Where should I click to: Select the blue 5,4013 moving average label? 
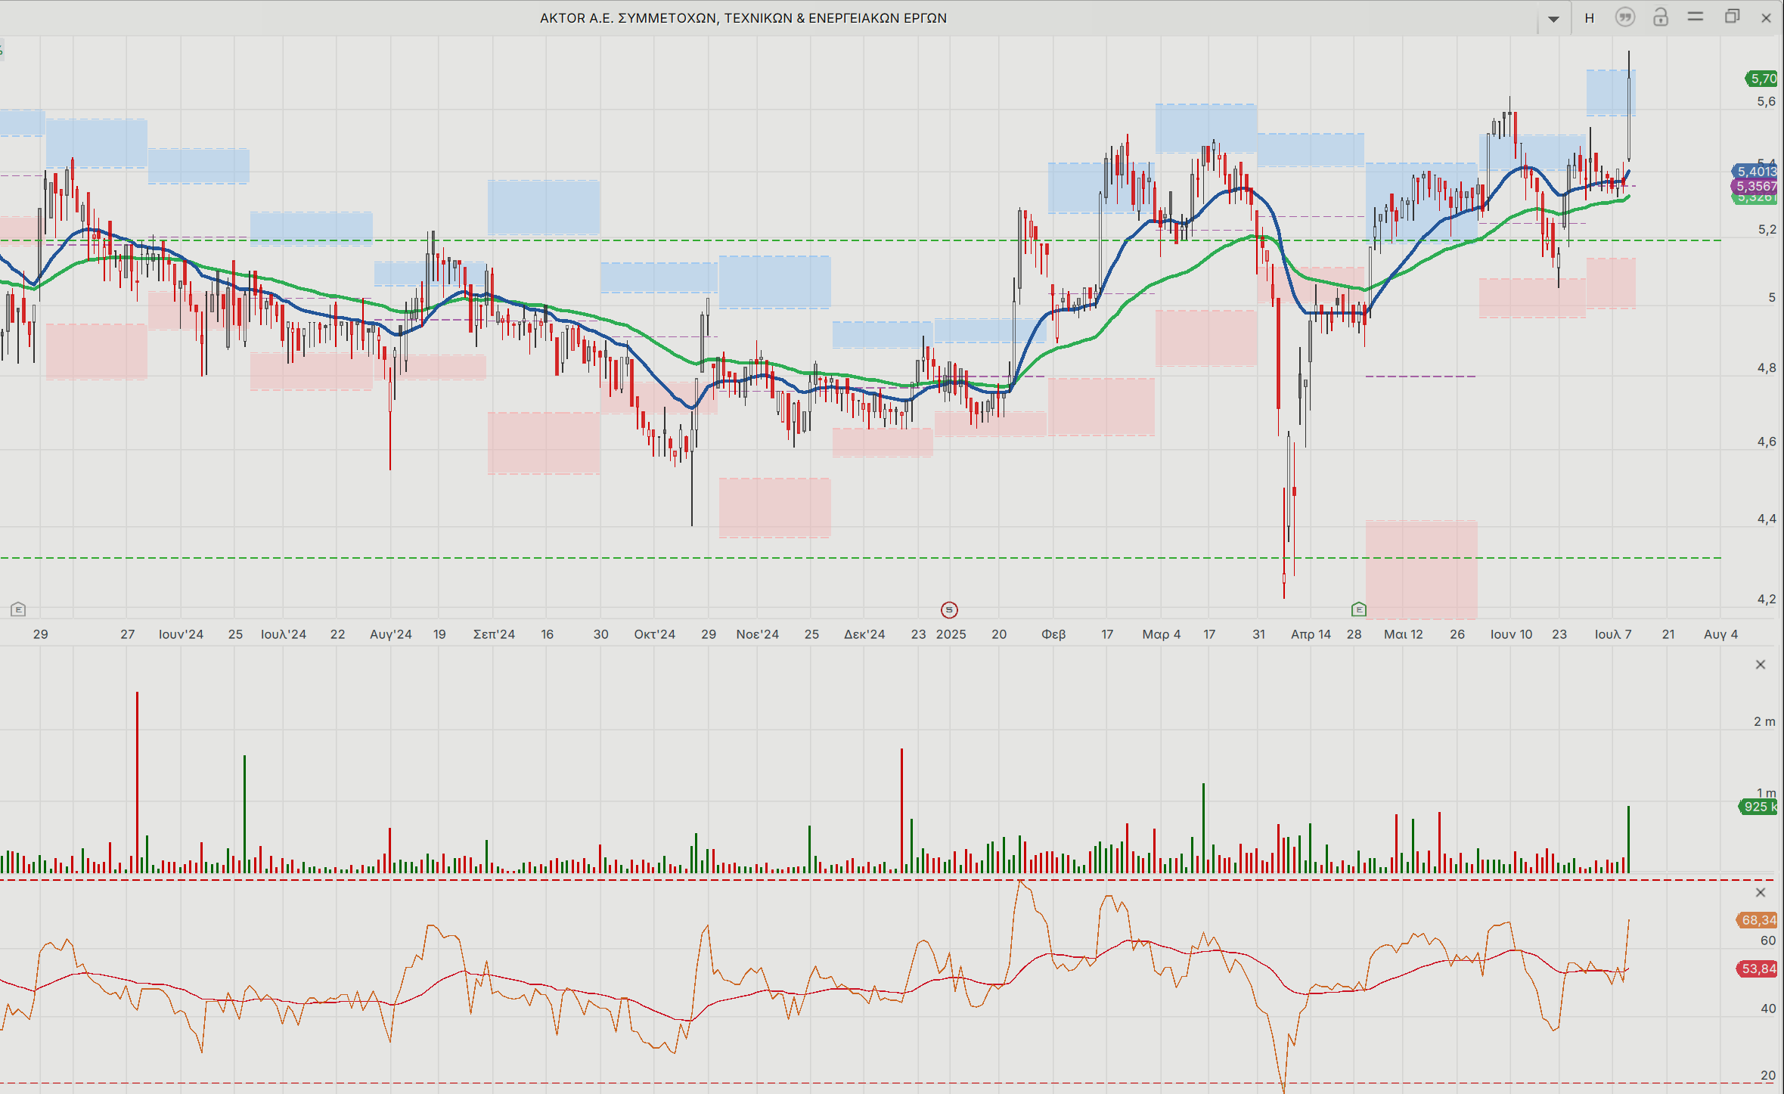[x=1756, y=172]
